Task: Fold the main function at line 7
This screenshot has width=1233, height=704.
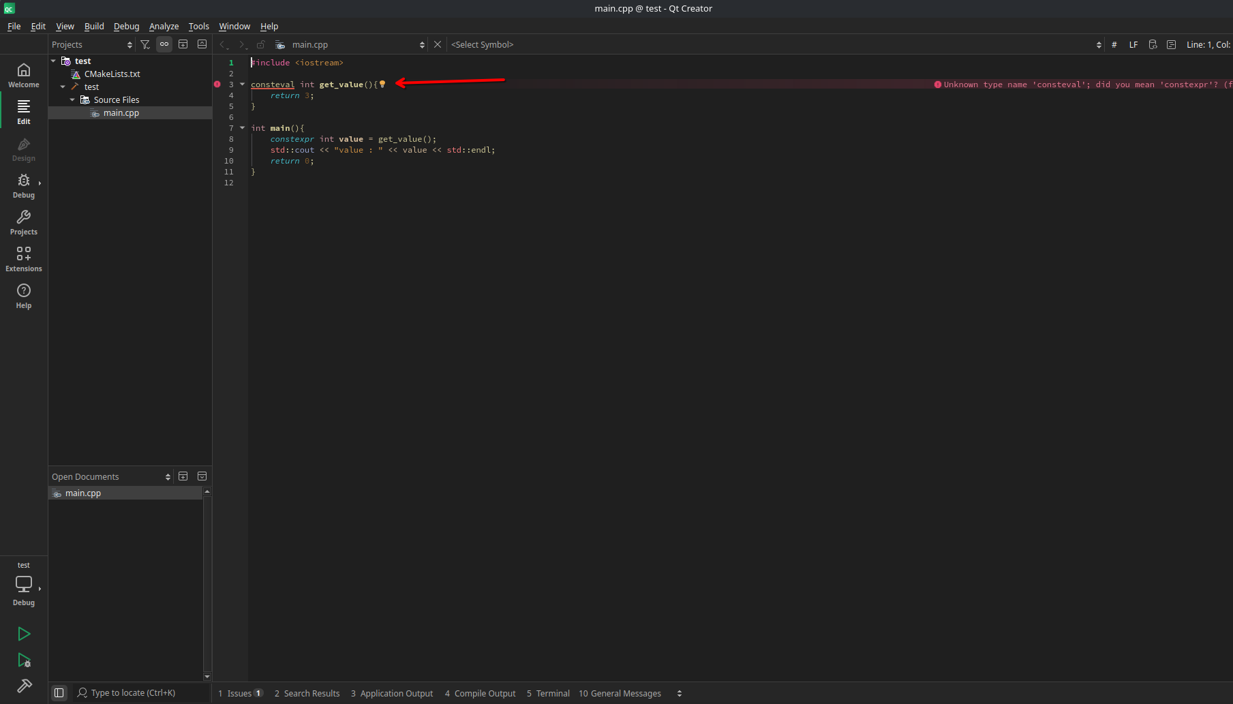Action: point(242,127)
